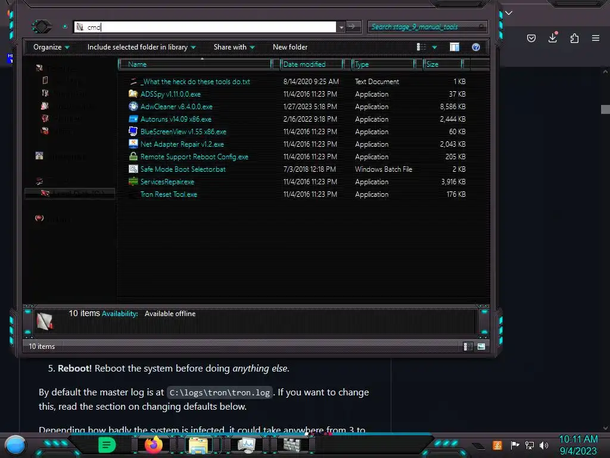The height and width of the screenshot is (458, 610).
Task: Click the Go arrow next to address bar
Action: click(353, 26)
